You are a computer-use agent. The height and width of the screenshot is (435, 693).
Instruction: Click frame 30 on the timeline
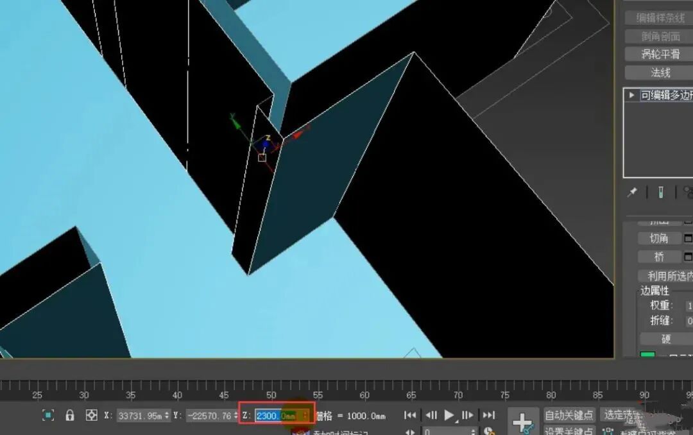(x=84, y=395)
